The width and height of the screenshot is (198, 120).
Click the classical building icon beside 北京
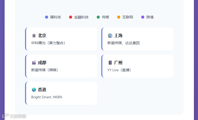point(34,35)
